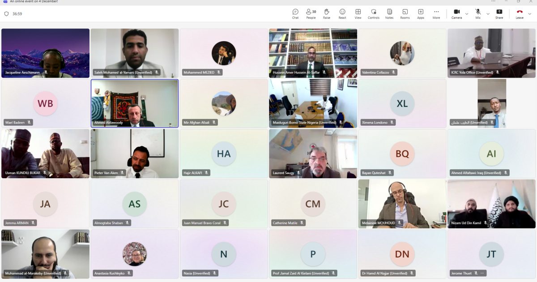The width and height of the screenshot is (537, 282).
Task: Open the Apps panel
Action: [x=421, y=14]
